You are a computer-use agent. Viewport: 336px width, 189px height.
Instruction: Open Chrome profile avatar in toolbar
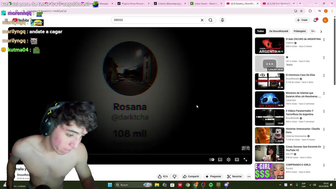click(326, 11)
